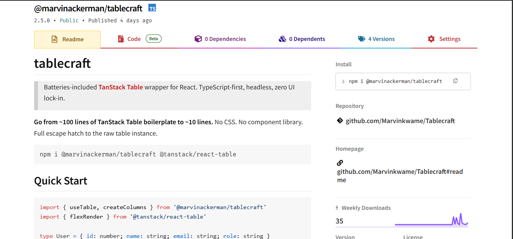This screenshot has height=239, width=513.
Task: Click the Readme document icon
Action: click(55, 39)
